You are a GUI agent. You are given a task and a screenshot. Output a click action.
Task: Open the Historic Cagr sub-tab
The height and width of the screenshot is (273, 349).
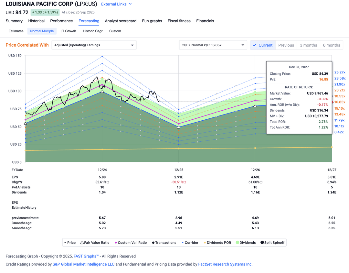point(92,31)
